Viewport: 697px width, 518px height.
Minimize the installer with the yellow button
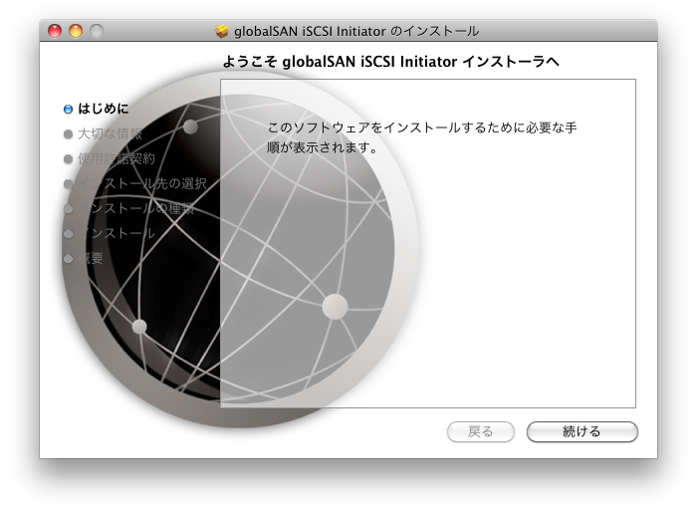tap(76, 31)
